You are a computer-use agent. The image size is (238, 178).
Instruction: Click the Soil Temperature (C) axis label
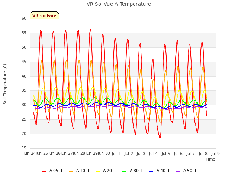(x=5, y=84)
